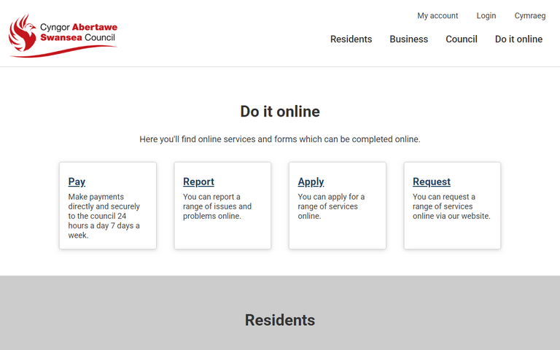Viewport: 560px width, 350px height.
Task: Open the Pay link
Action: tap(77, 182)
